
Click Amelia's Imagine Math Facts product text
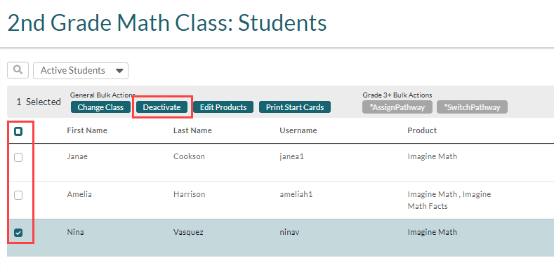pyautogui.click(x=449, y=200)
